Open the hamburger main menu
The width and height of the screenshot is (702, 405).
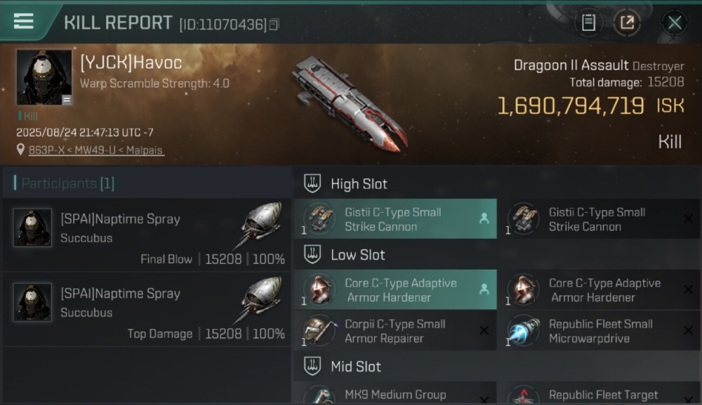24,21
